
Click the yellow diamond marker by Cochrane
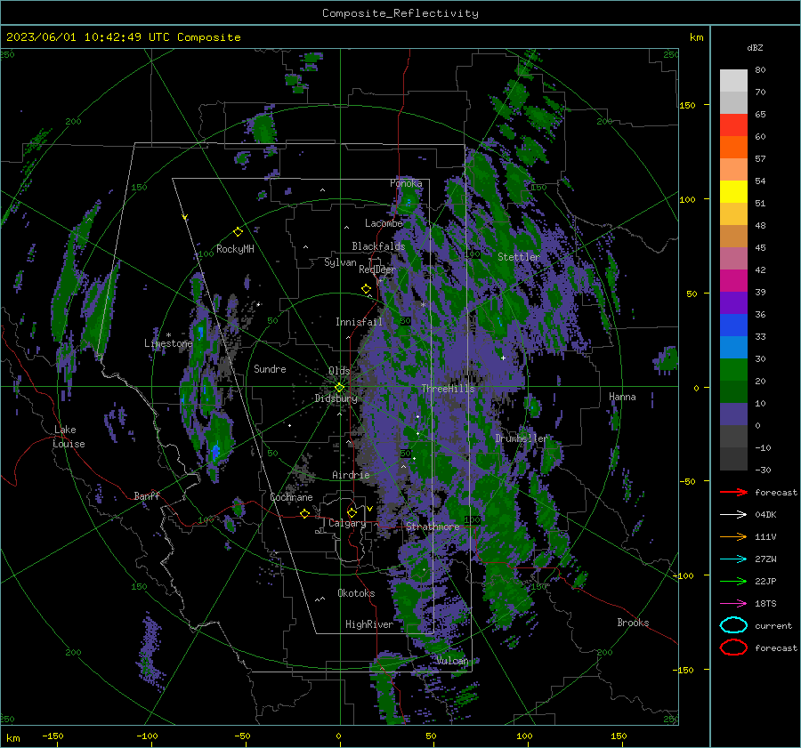coord(305,514)
